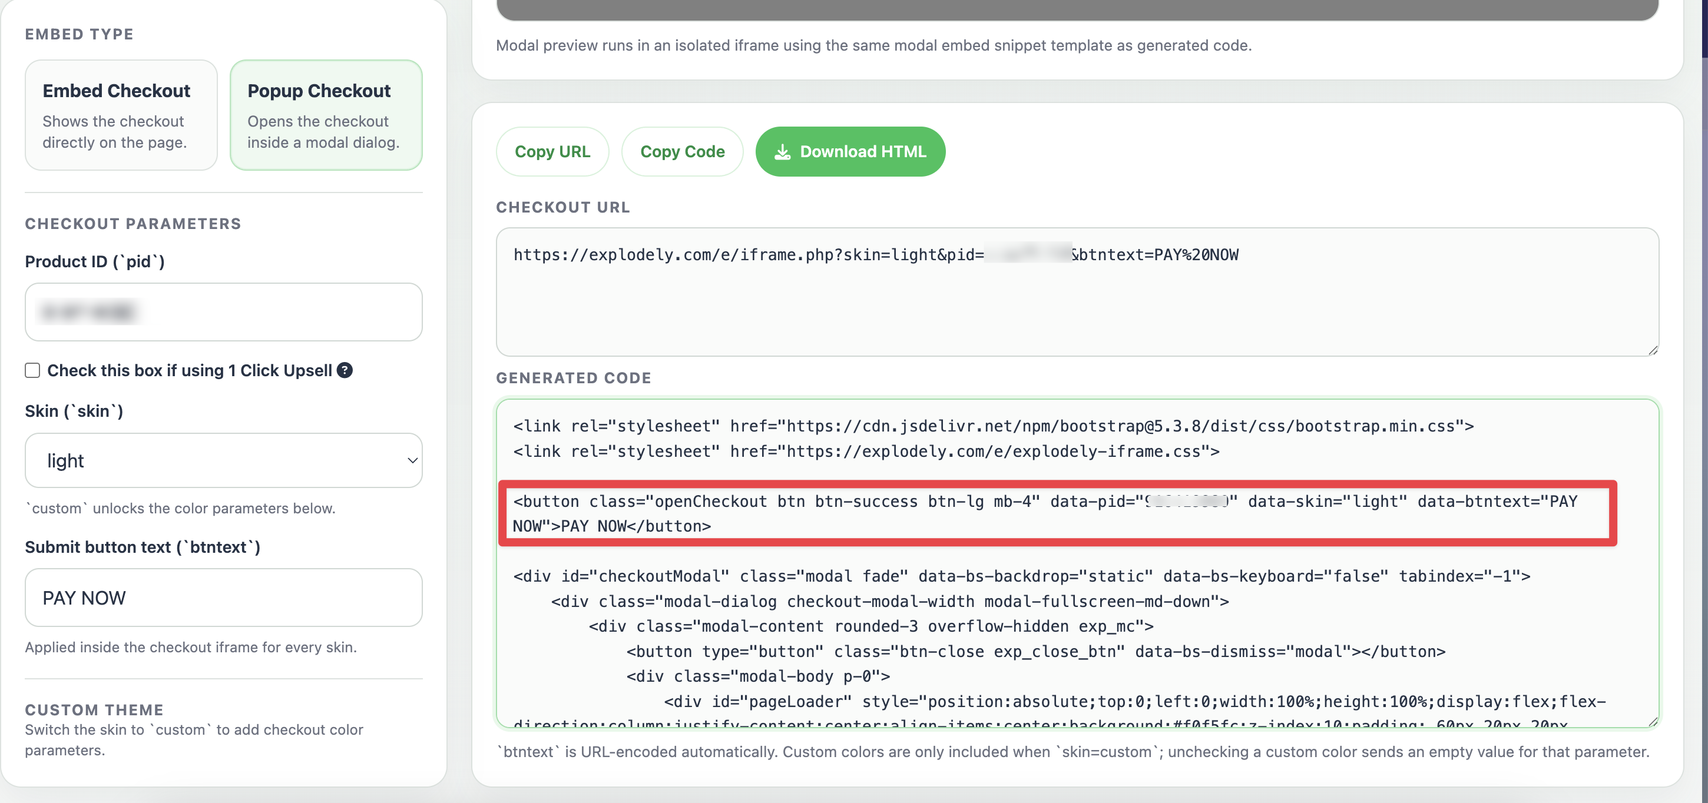The width and height of the screenshot is (1708, 803).
Task: Select the Embed Checkout option card
Action: tap(121, 115)
